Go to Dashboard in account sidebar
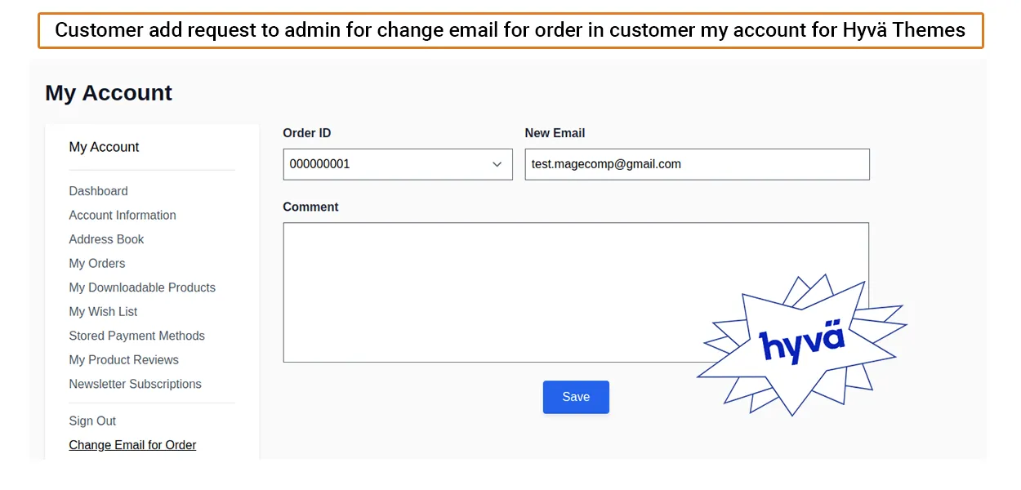Viewport: 1021px width, 490px height. pos(98,191)
